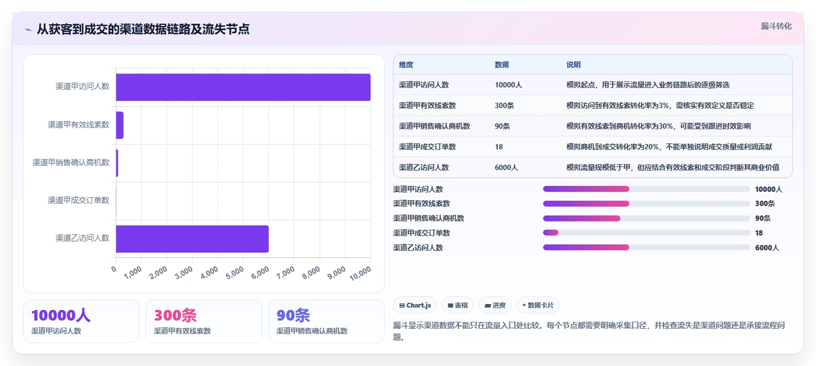Click the description starting 模拟流量规模低于甲

click(672, 168)
